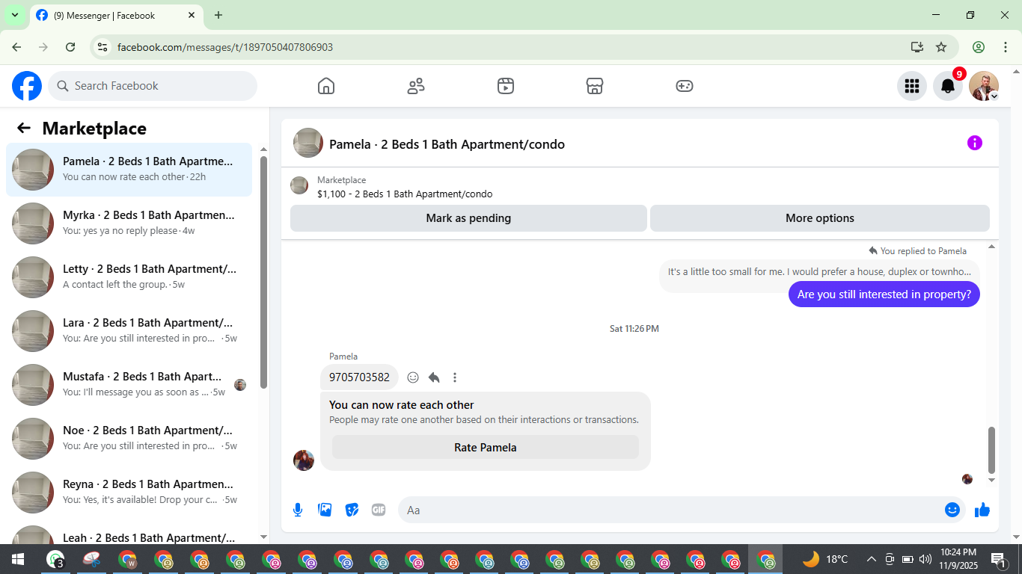Open Noe conversation in the list

[x=129, y=439]
